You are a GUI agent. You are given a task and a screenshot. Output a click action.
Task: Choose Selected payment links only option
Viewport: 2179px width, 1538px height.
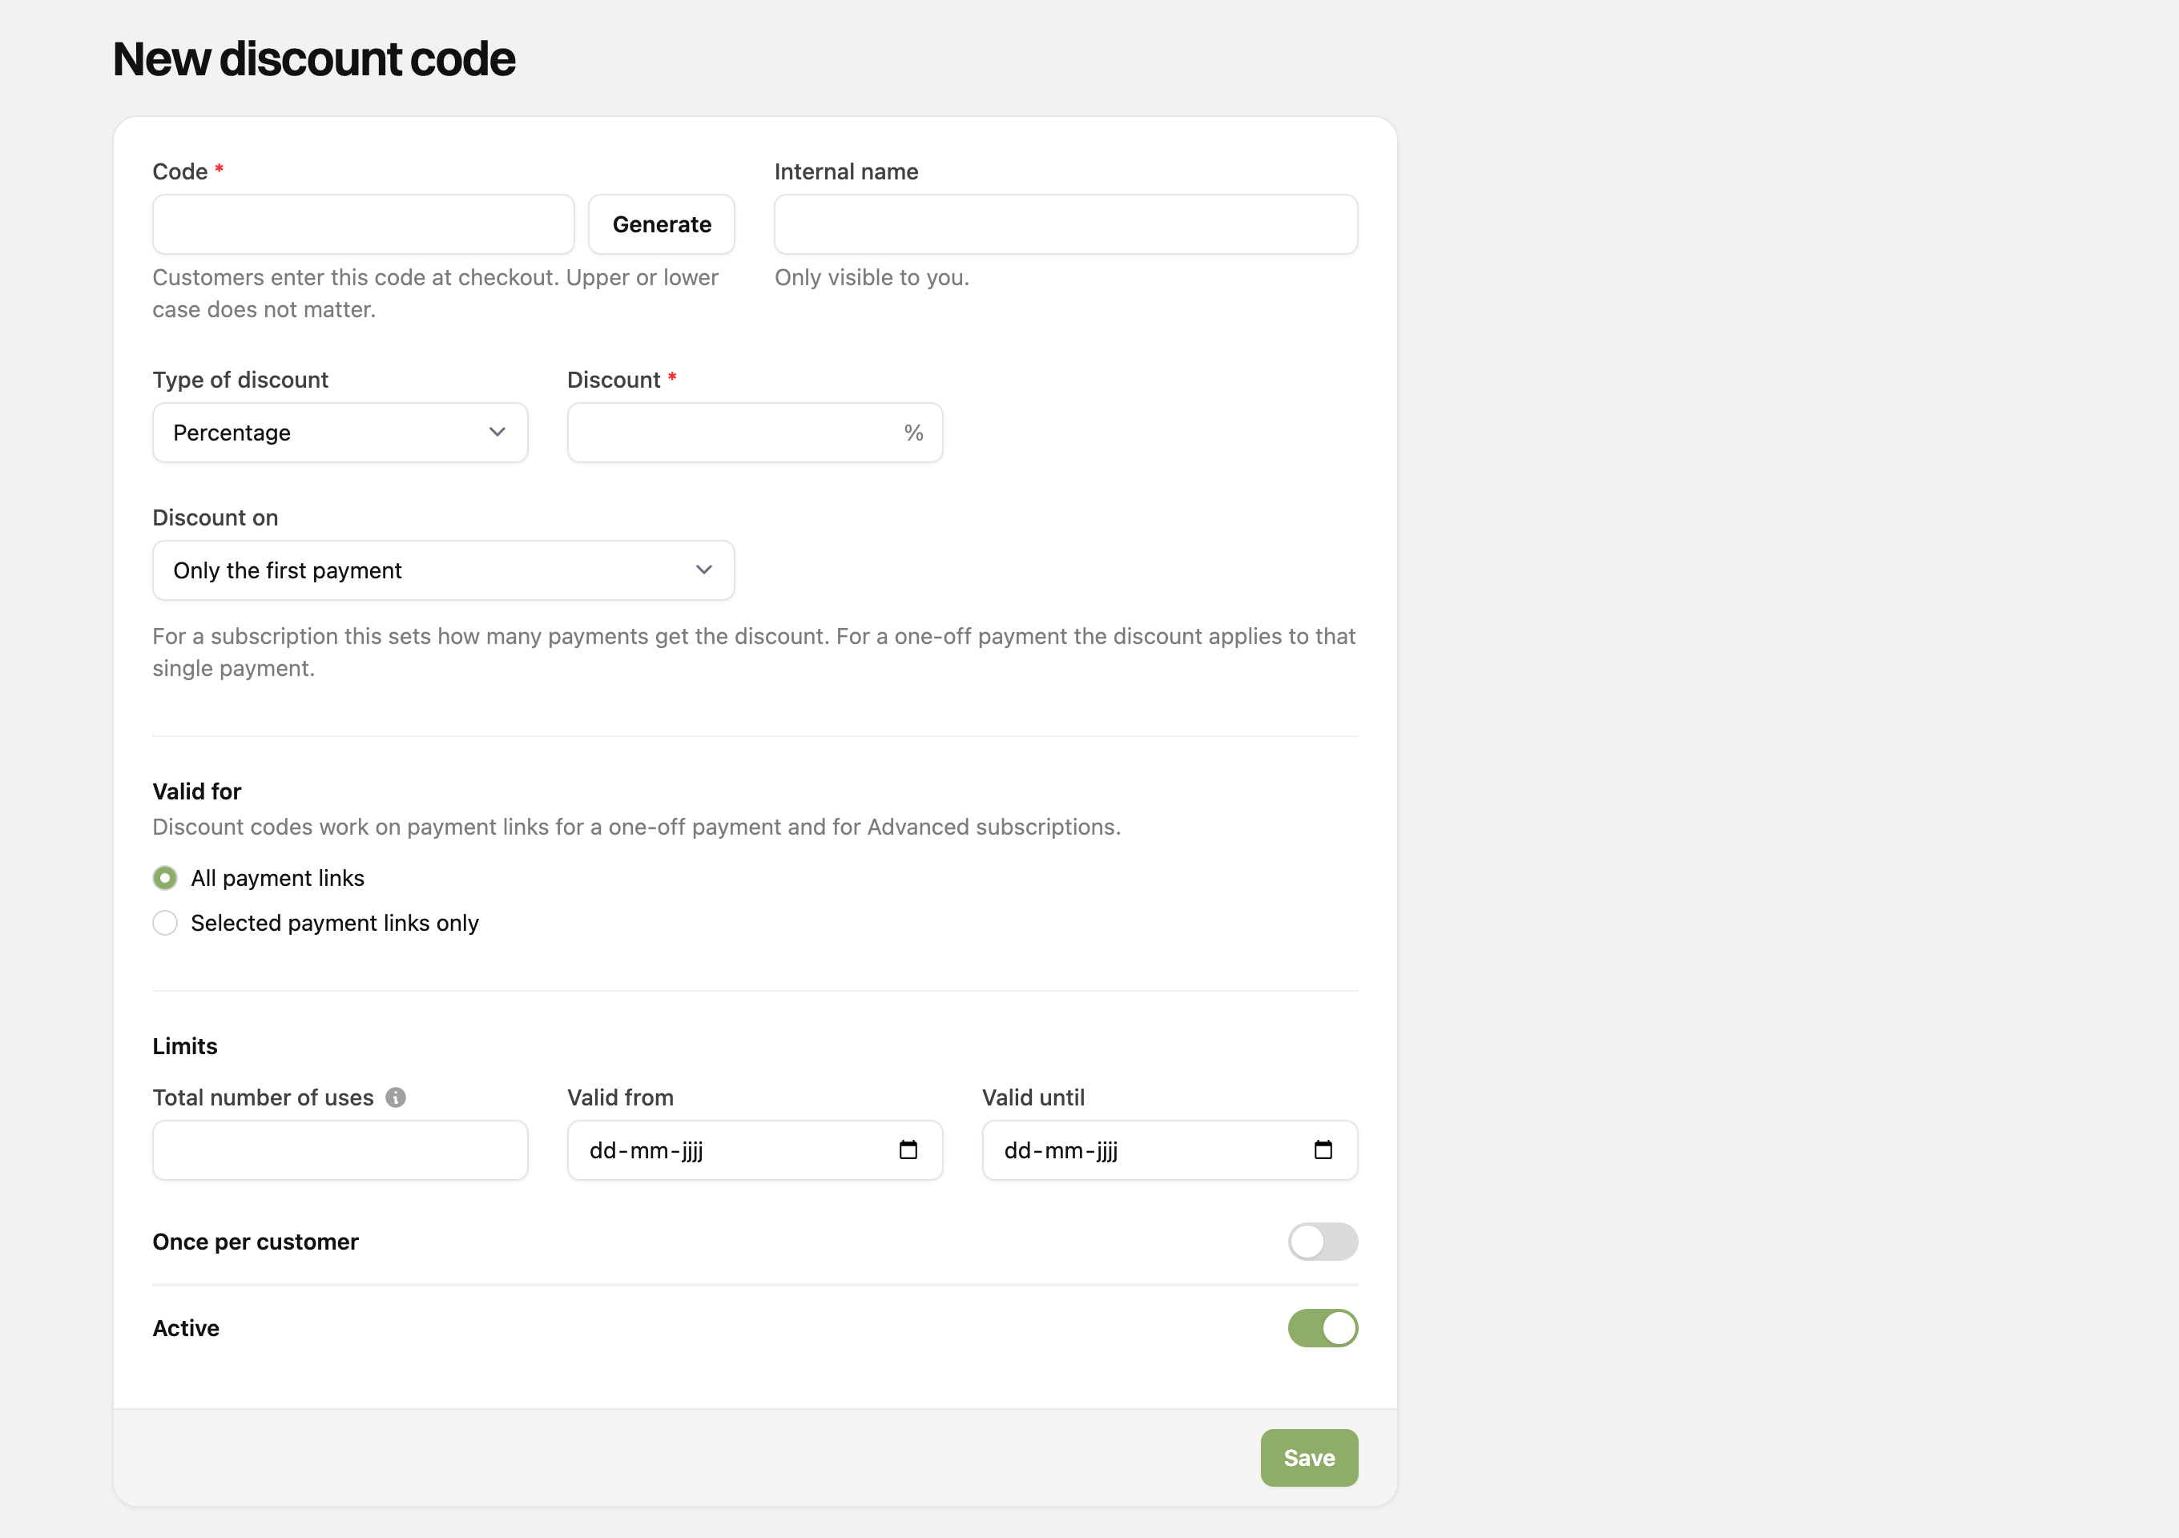[x=165, y=922]
